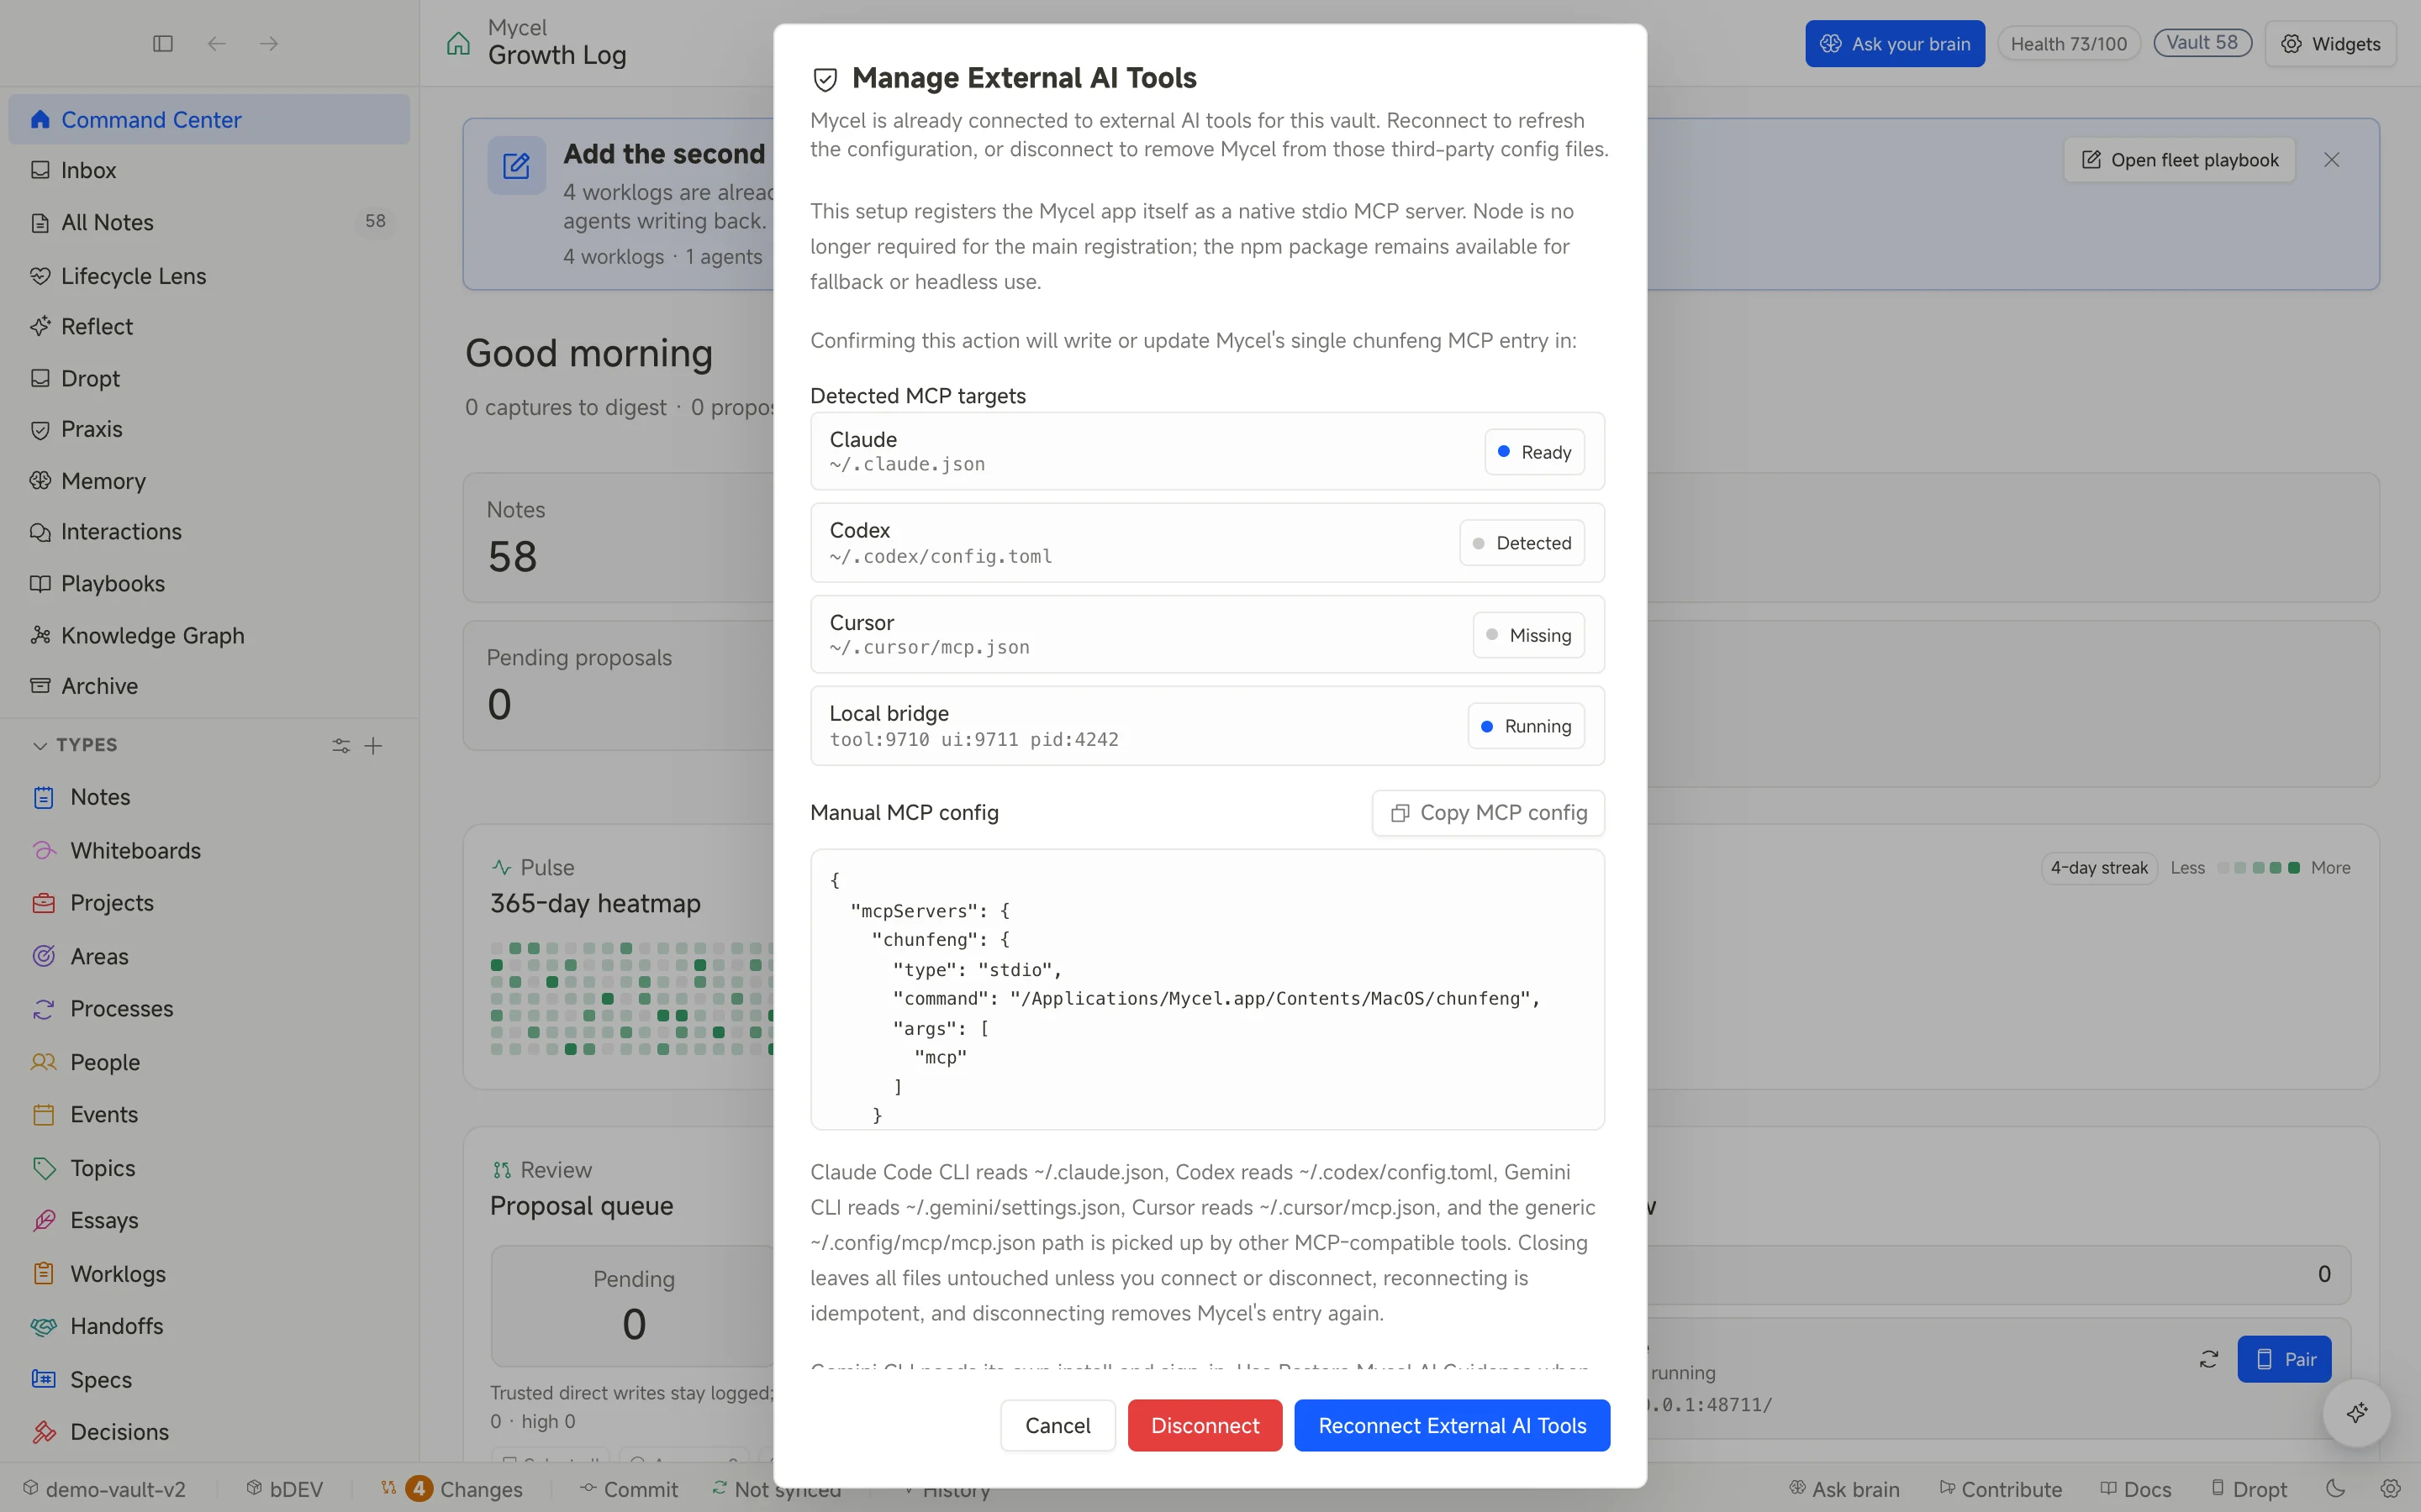The height and width of the screenshot is (1512, 2421).
Task: Open settings gear in status bar
Action: pos(2390,1488)
